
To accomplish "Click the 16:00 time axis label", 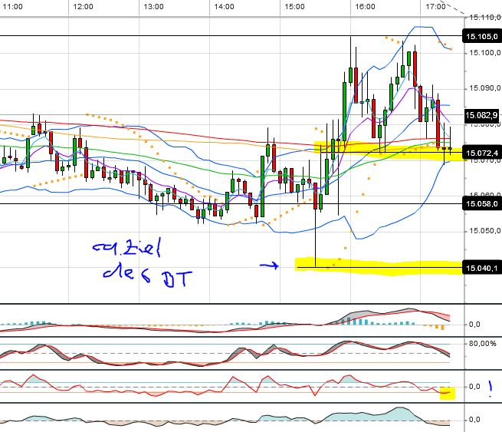I will pos(365,6).
